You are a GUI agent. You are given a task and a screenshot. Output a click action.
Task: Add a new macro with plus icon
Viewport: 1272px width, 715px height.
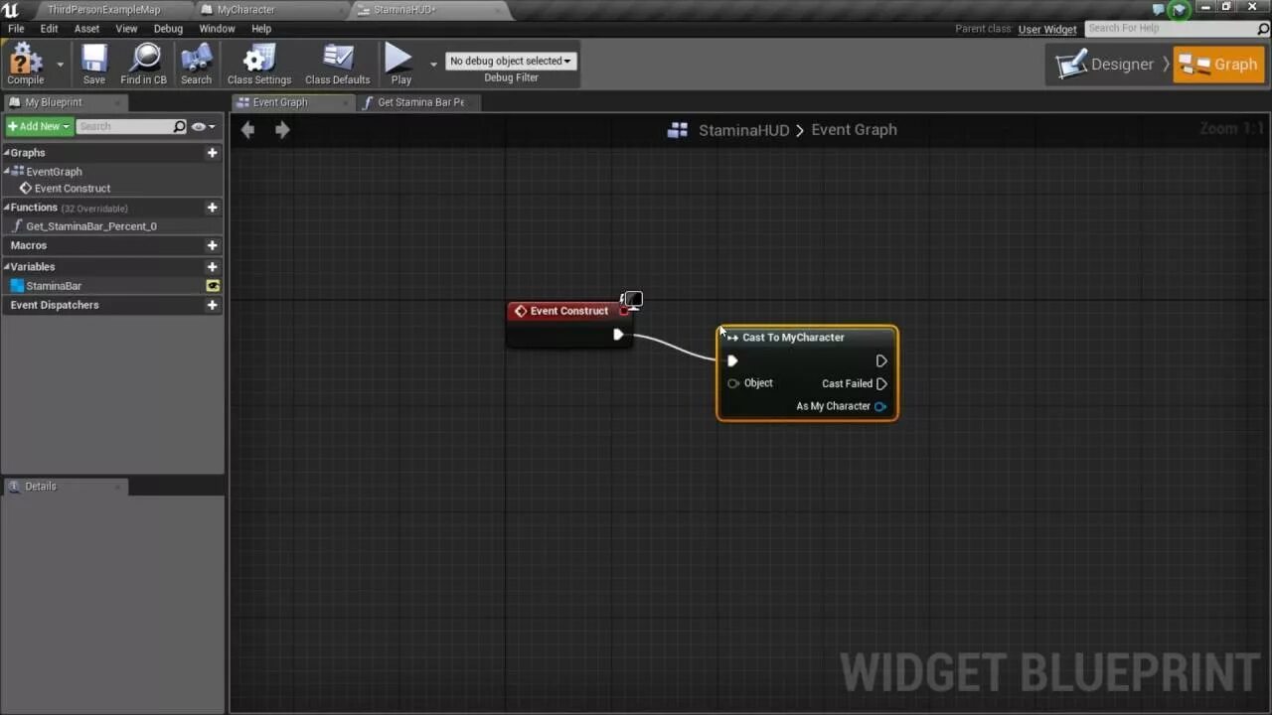[212, 245]
